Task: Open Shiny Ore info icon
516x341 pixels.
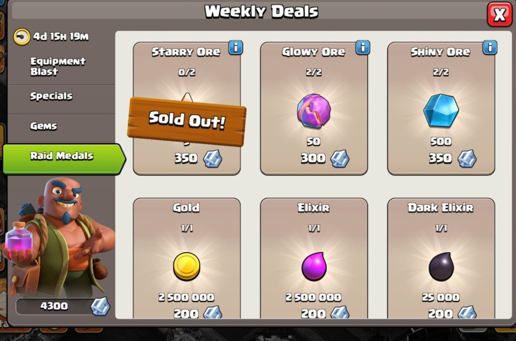Action: (x=490, y=48)
